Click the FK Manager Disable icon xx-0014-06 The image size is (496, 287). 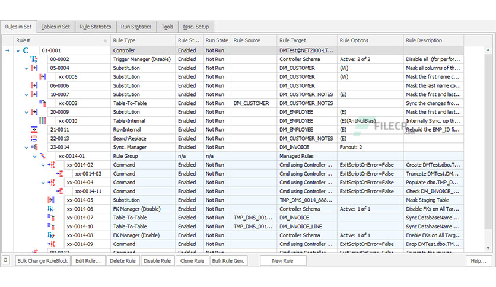(x=51, y=209)
